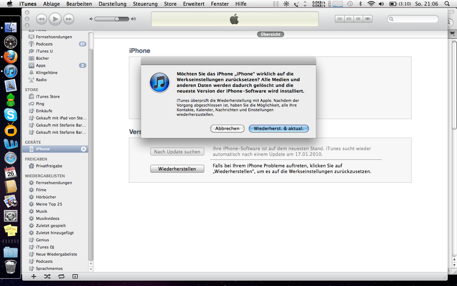Skip to the previous track
457x286 pixels.
click(41, 19)
